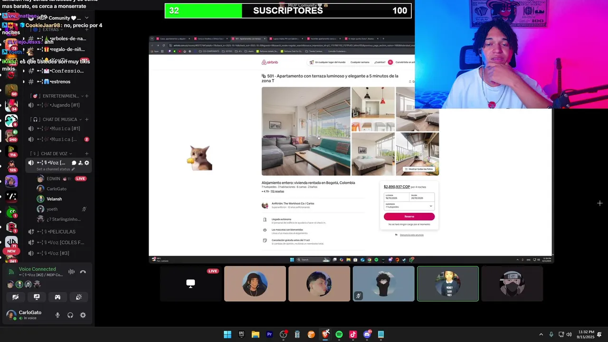
Task: Open OBS Studio from taskbar
Action: pyautogui.click(x=283, y=334)
